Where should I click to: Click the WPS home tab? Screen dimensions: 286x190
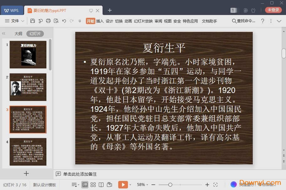pyautogui.click(x=12, y=10)
